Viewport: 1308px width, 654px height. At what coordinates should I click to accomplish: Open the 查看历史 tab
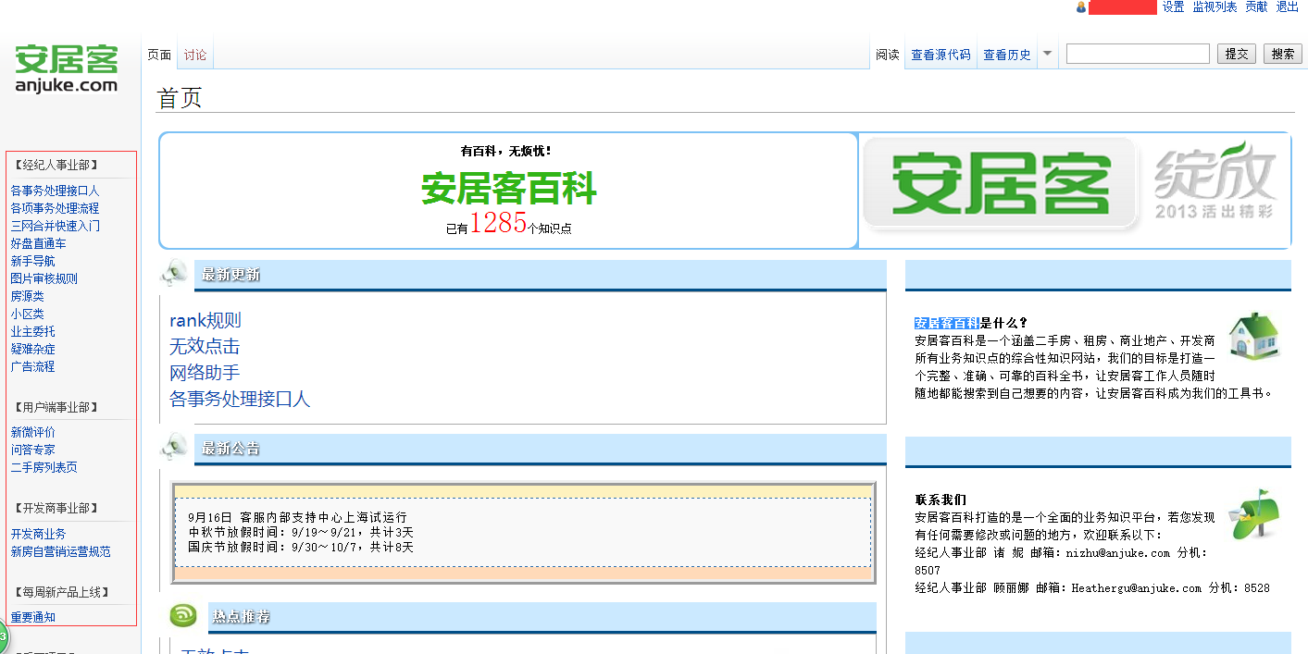click(x=1007, y=55)
